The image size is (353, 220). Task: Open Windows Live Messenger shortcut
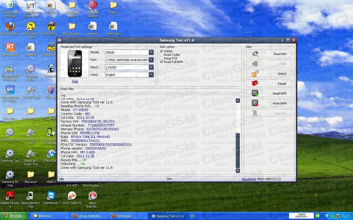(10, 72)
